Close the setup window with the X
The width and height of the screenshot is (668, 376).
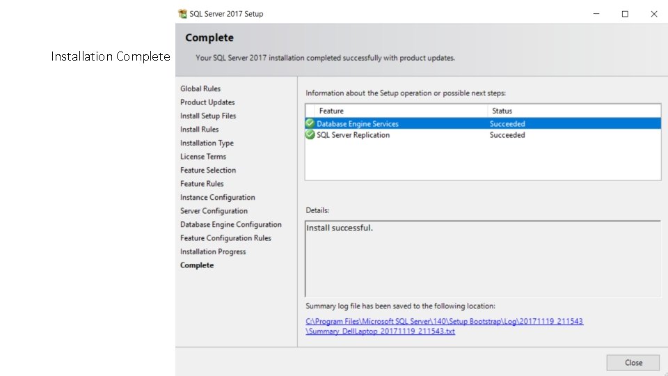(x=654, y=14)
